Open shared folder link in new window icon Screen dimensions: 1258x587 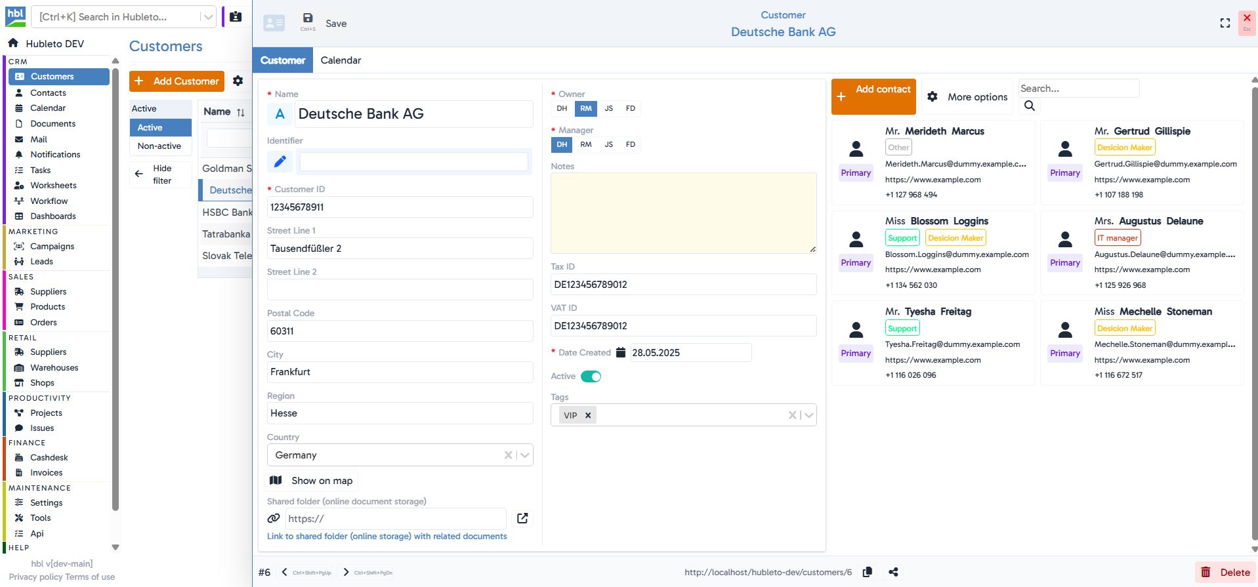point(522,518)
